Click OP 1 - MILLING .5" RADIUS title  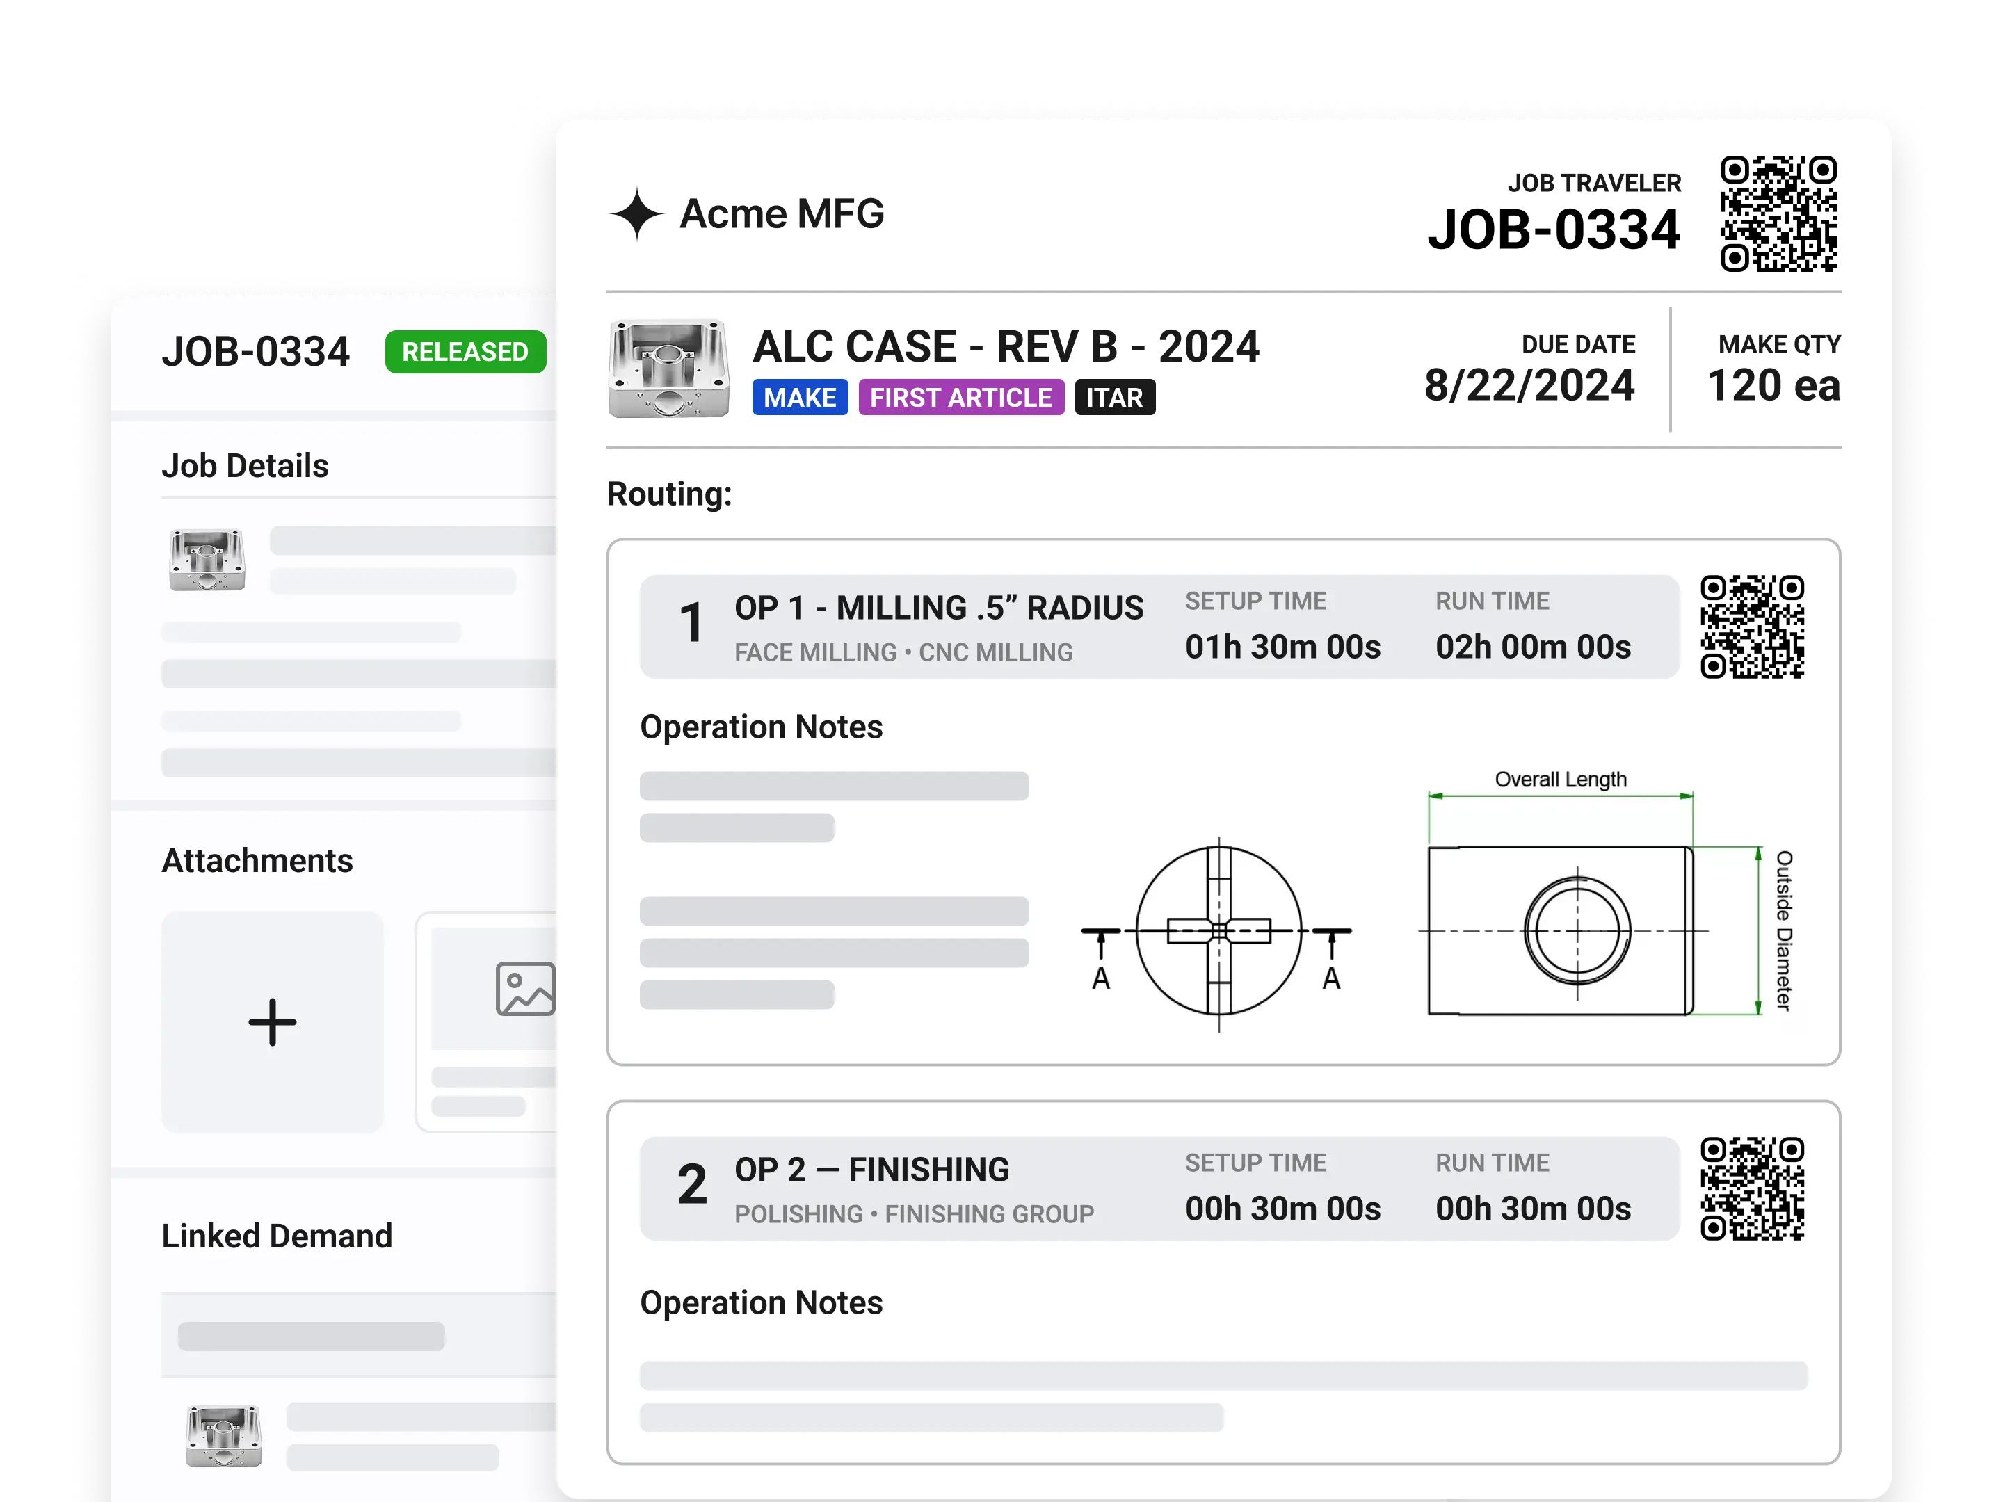939,608
